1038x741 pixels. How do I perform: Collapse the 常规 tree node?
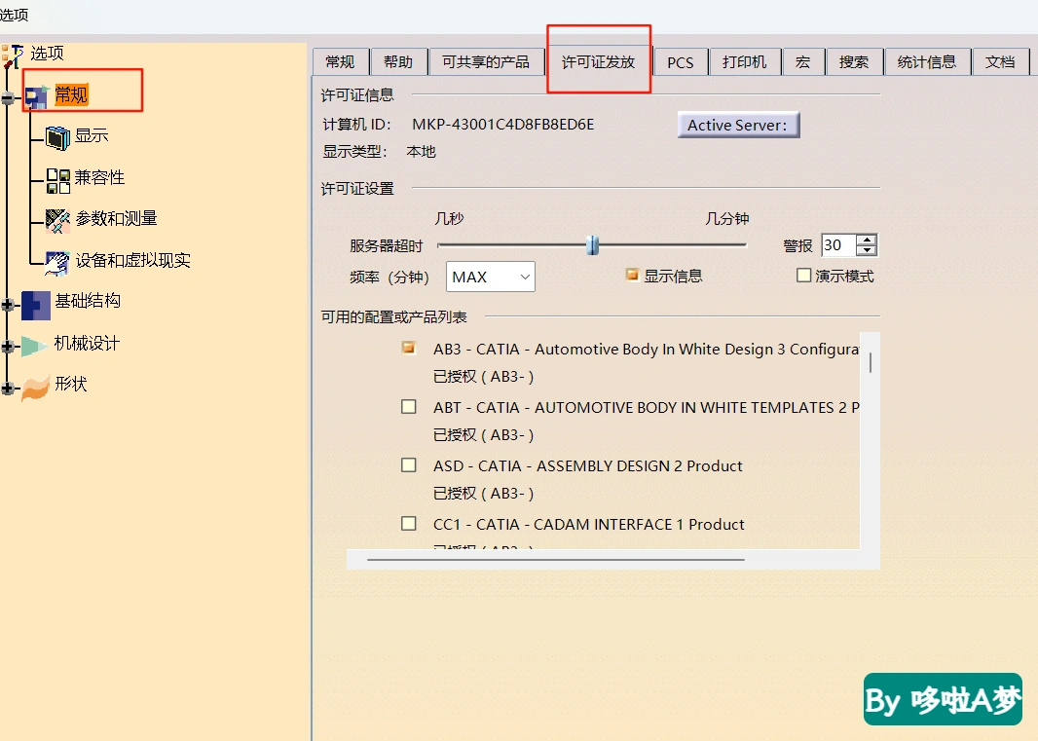click(x=8, y=98)
